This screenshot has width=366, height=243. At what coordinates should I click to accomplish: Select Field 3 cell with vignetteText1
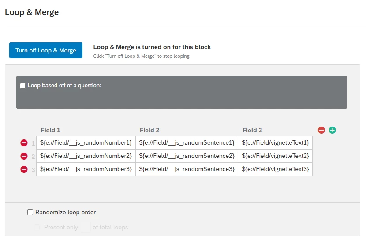coord(275,142)
